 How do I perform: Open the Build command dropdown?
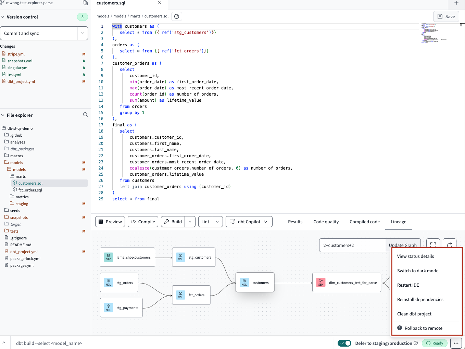pyautogui.click(x=190, y=222)
